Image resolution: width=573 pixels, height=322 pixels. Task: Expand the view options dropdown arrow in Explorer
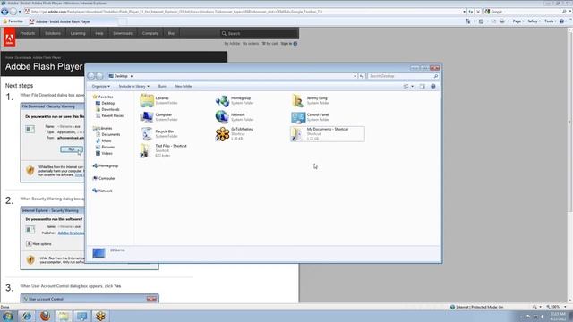click(x=412, y=87)
